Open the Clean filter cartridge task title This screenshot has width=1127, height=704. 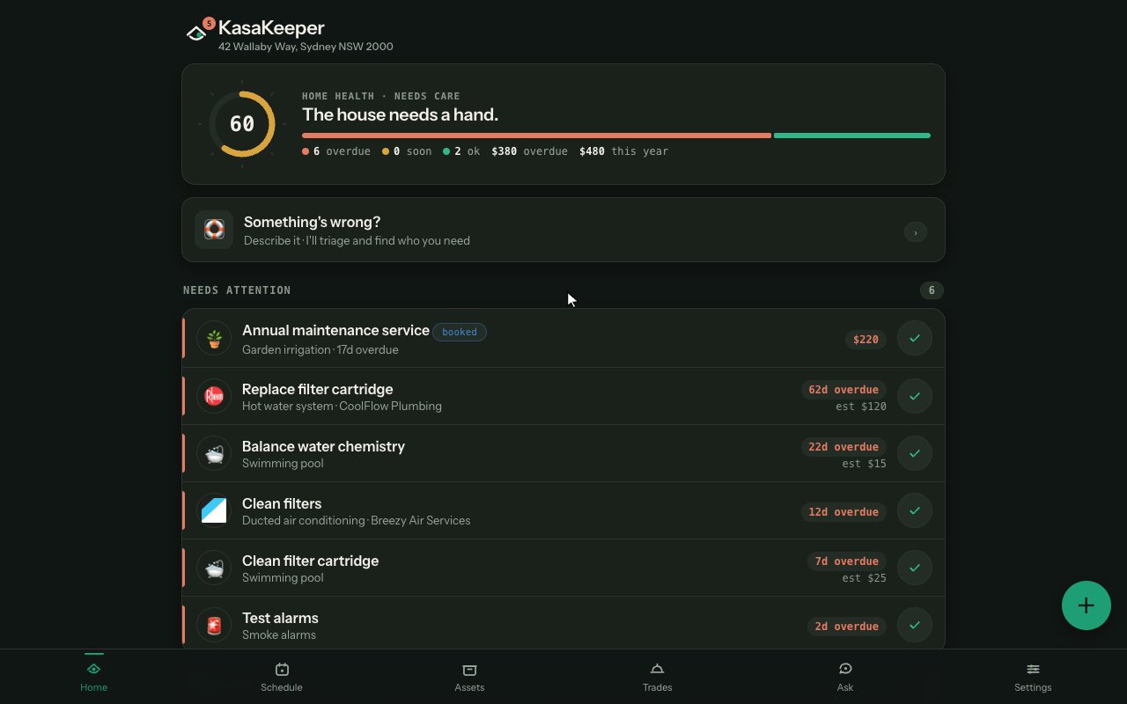pos(310,561)
